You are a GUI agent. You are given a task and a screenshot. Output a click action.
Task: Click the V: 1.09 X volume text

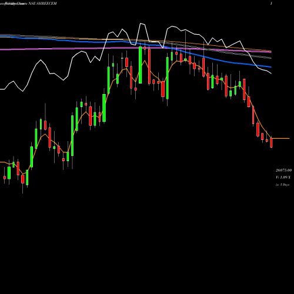[x=283, y=178]
